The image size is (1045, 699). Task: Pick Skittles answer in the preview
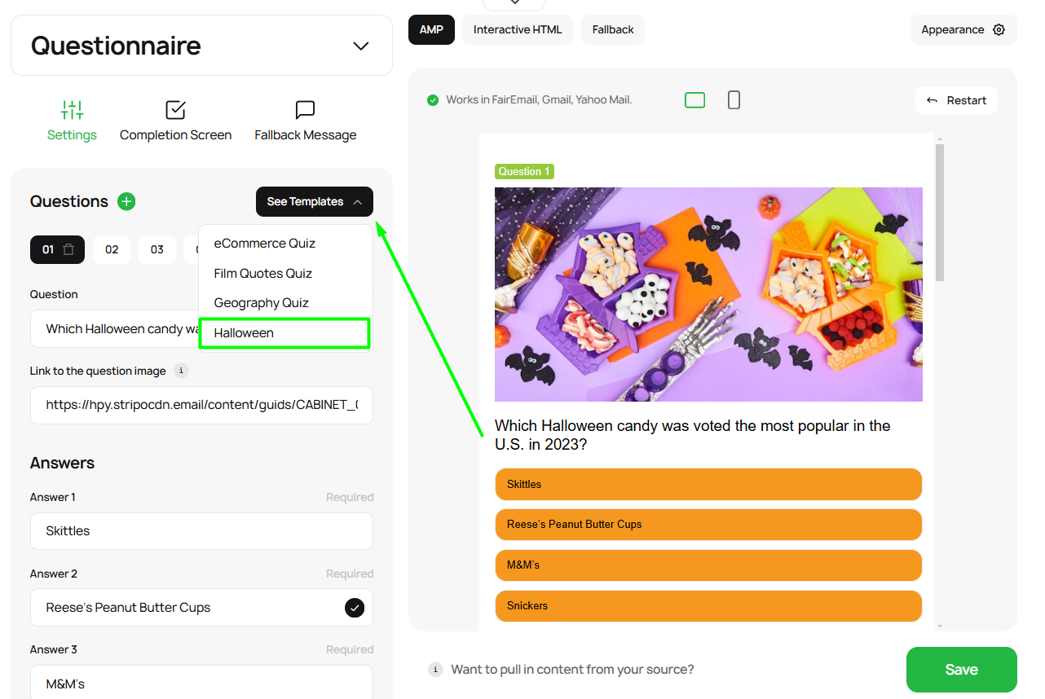pyautogui.click(x=708, y=485)
